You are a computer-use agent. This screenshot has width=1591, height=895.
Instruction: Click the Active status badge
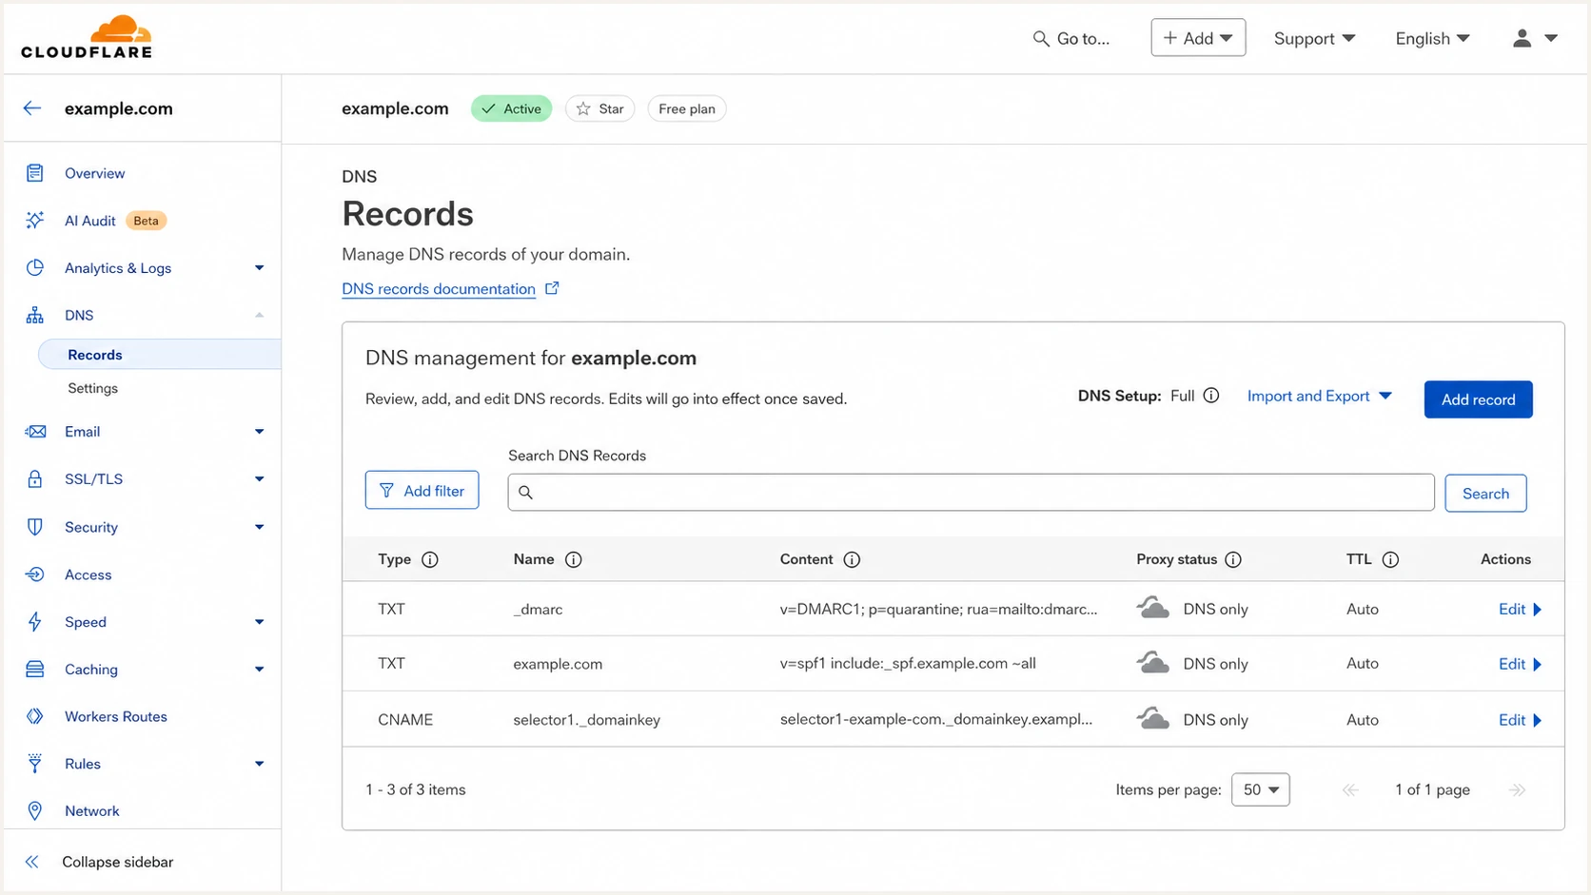pos(511,108)
